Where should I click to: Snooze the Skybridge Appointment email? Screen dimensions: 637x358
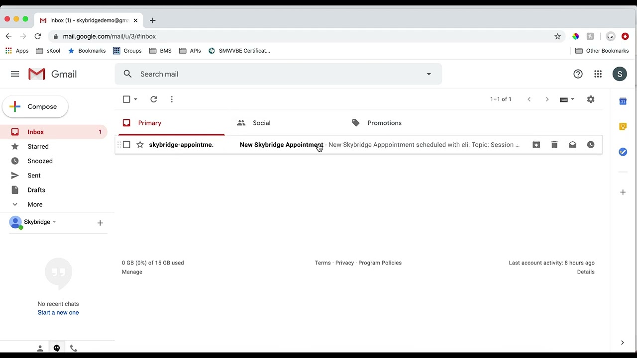click(591, 145)
